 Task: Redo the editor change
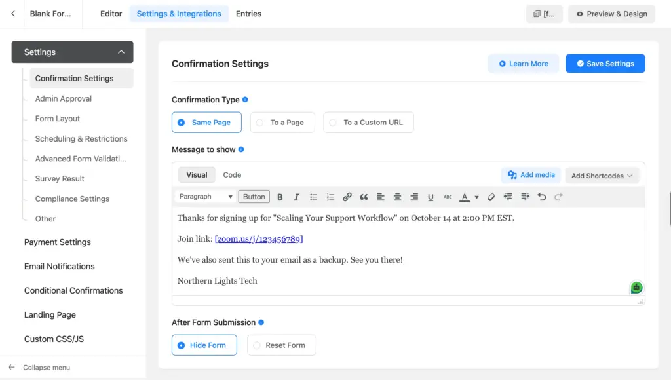(x=558, y=197)
